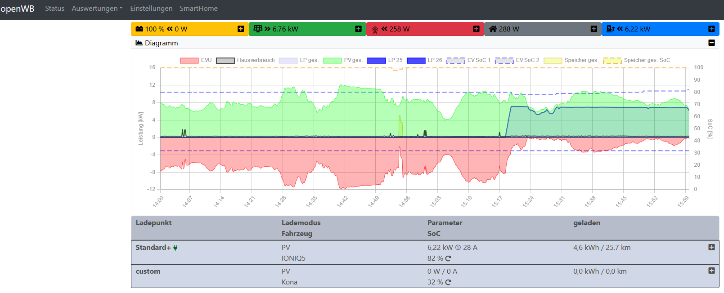
Task: Click the charging station icon in blue tile
Action: (610, 29)
